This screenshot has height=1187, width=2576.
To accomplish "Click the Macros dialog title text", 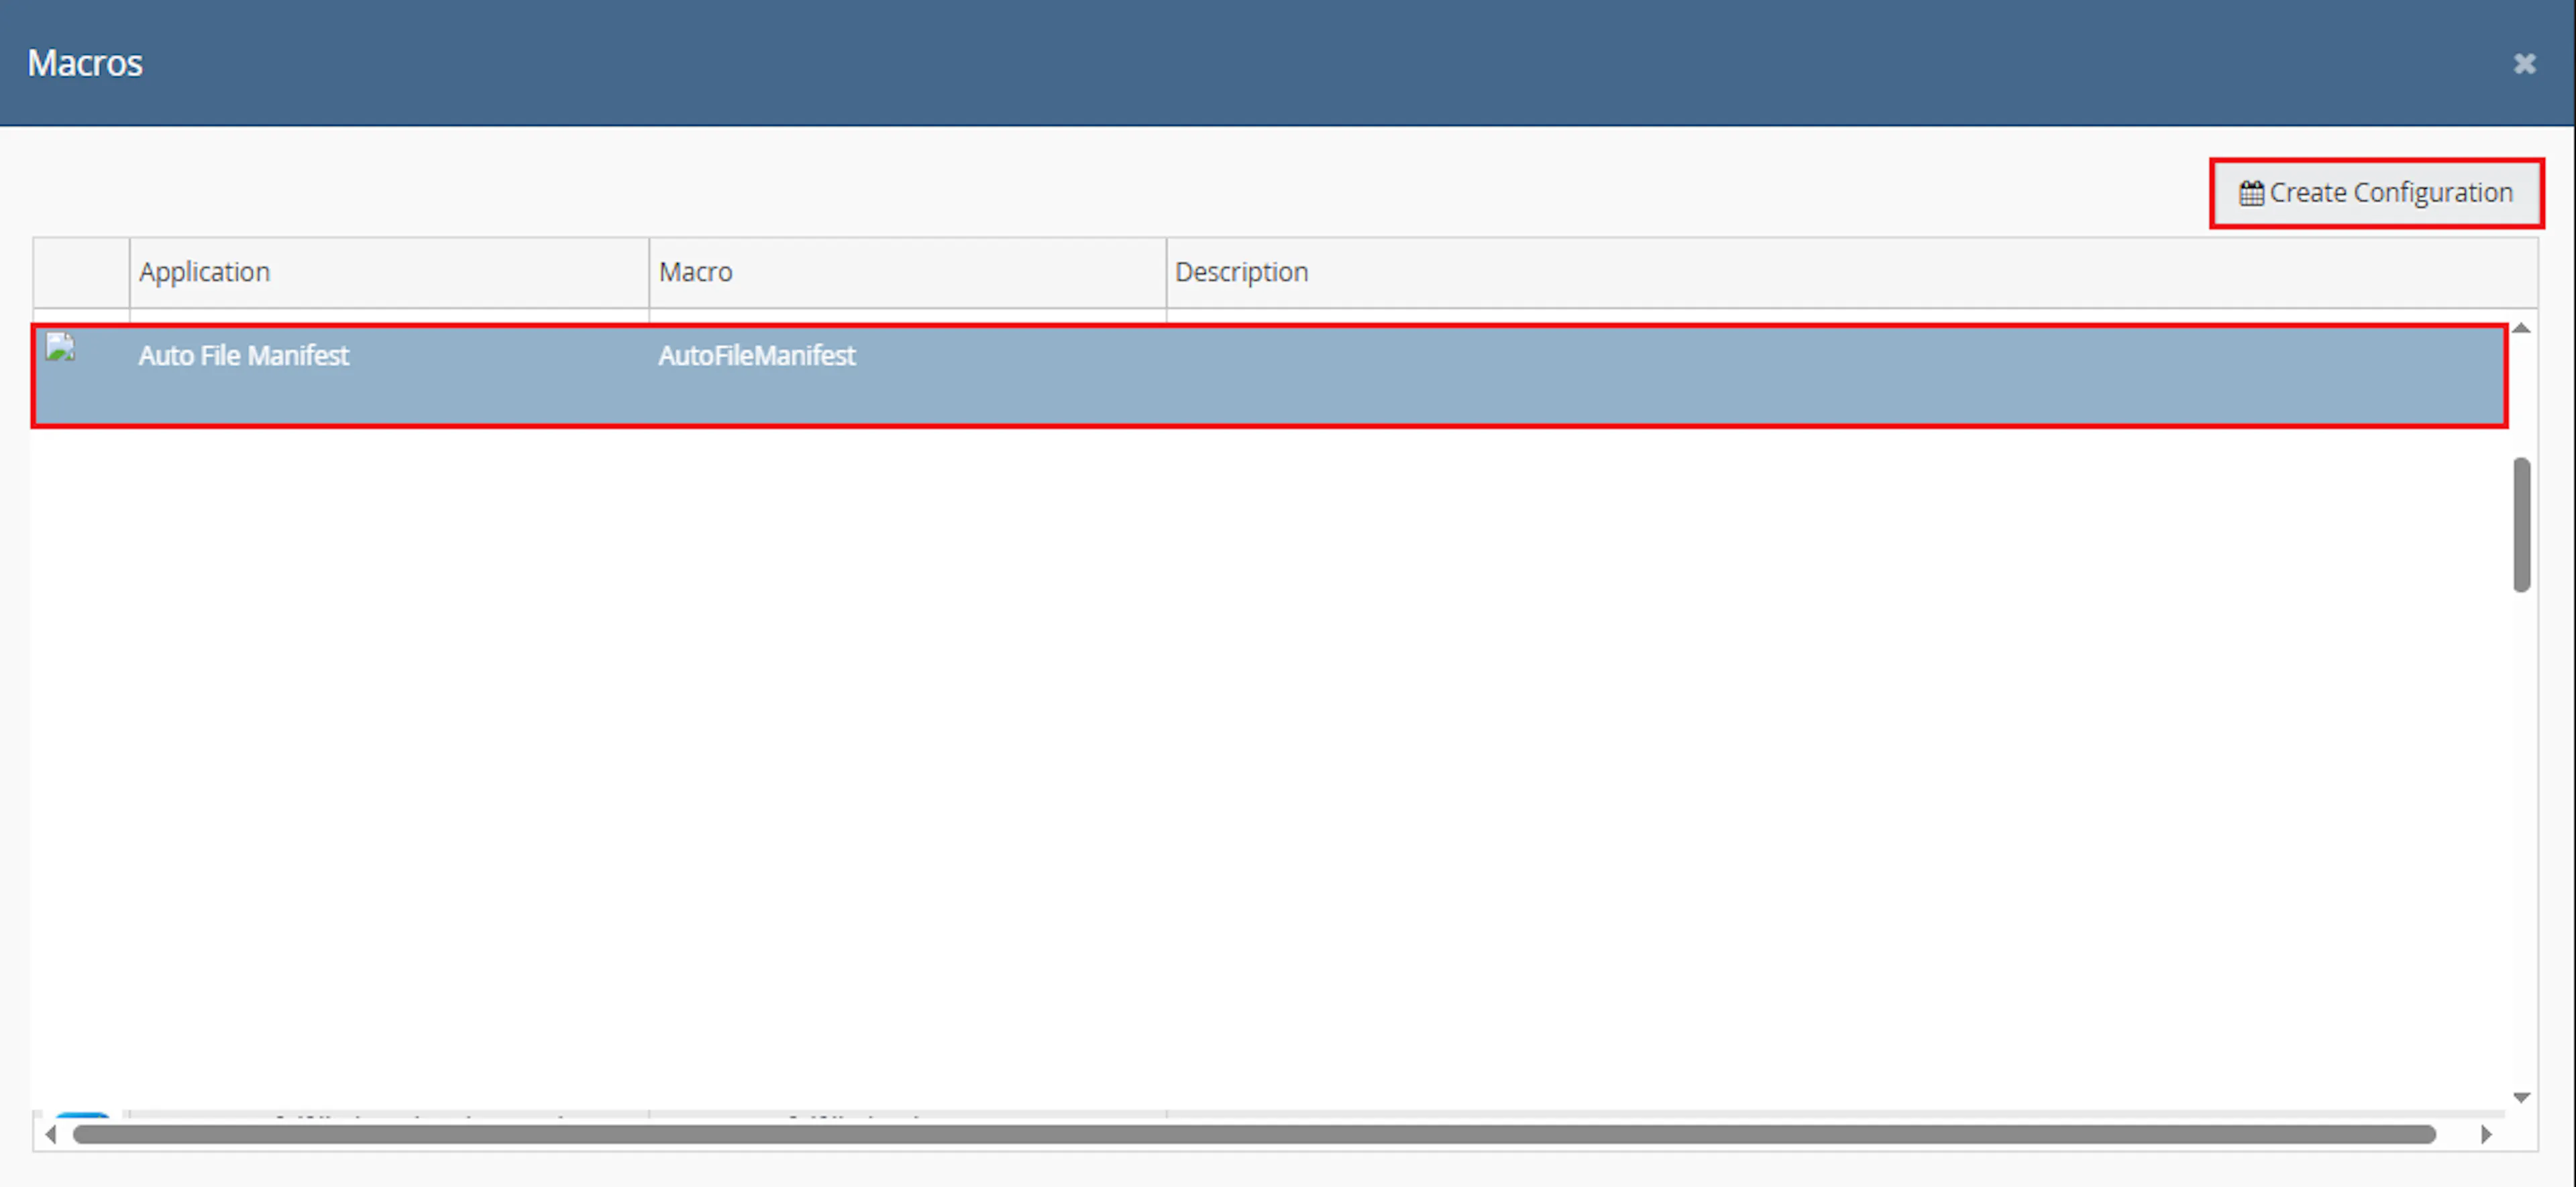I will point(85,63).
